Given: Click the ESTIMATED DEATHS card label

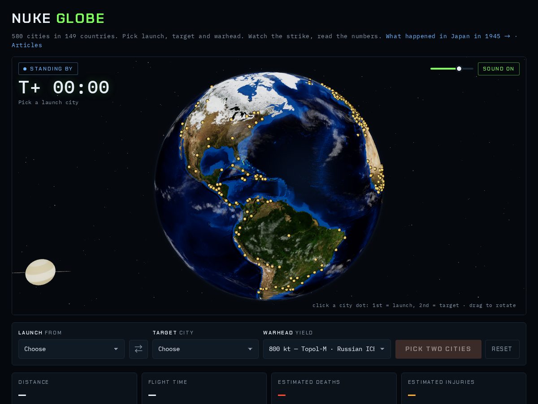Looking at the screenshot, I should point(309,382).
